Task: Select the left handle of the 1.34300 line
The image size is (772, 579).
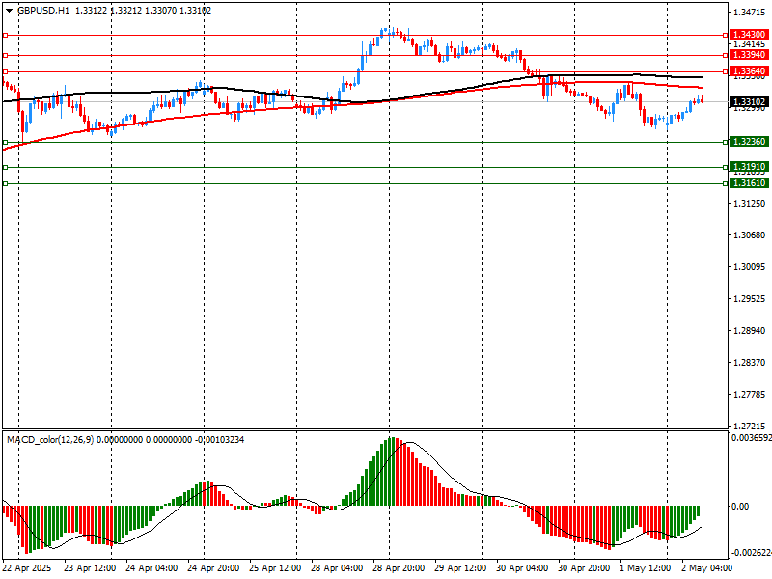Action: [6, 35]
